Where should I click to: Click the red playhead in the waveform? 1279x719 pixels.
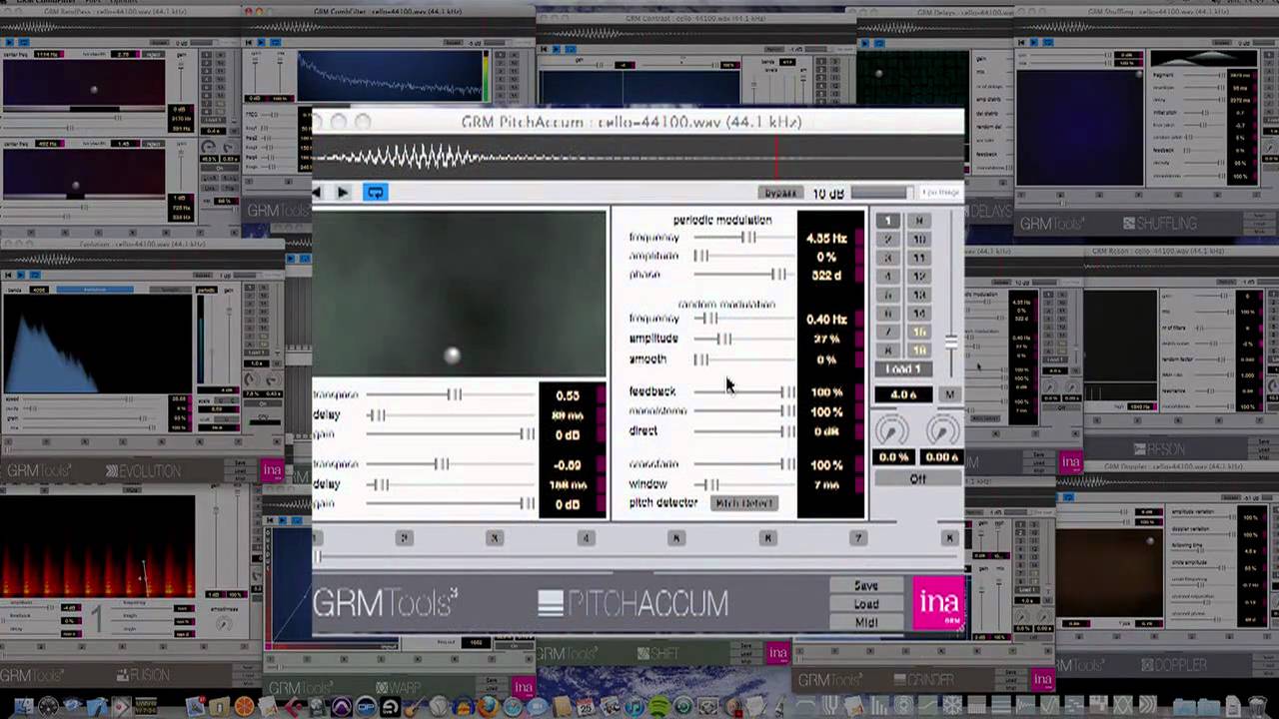(776, 160)
